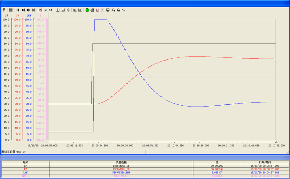
Task: Click the red PV axis label
Action: pyautogui.click(x=18, y=16)
